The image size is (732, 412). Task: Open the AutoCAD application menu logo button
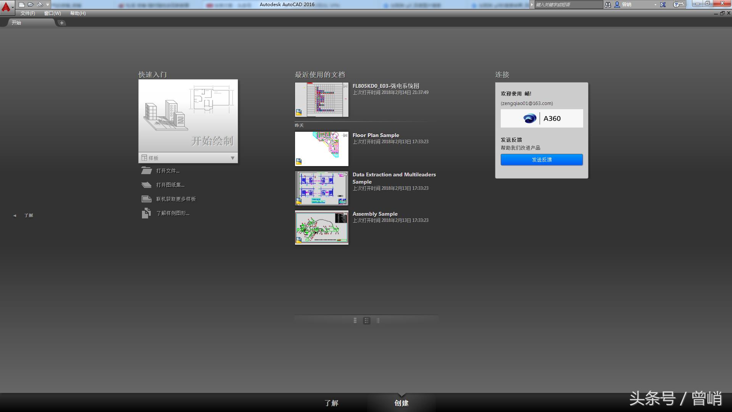point(6,7)
